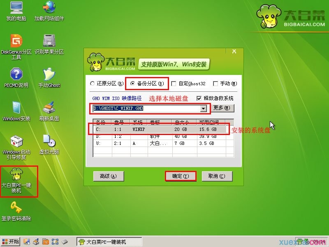The width and height of the screenshot is (329, 247).
Task: Open the 登录密码清除 password removal tool
Action: coord(15,210)
